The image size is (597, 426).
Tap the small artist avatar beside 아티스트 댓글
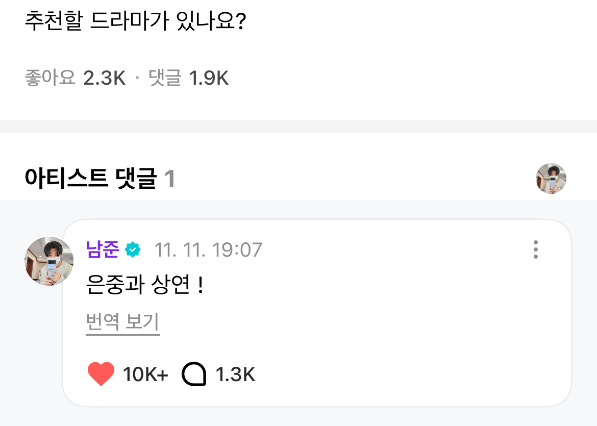click(551, 179)
